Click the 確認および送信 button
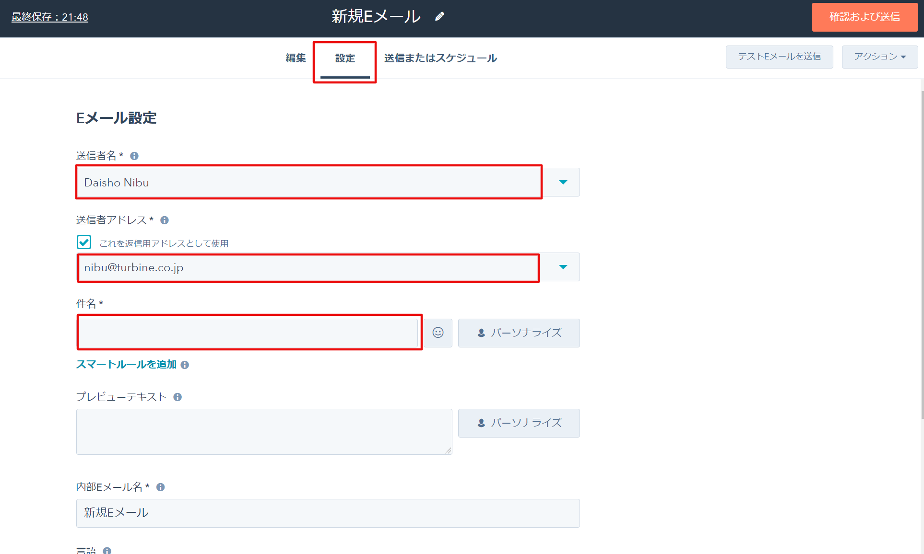 click(865, 17)
